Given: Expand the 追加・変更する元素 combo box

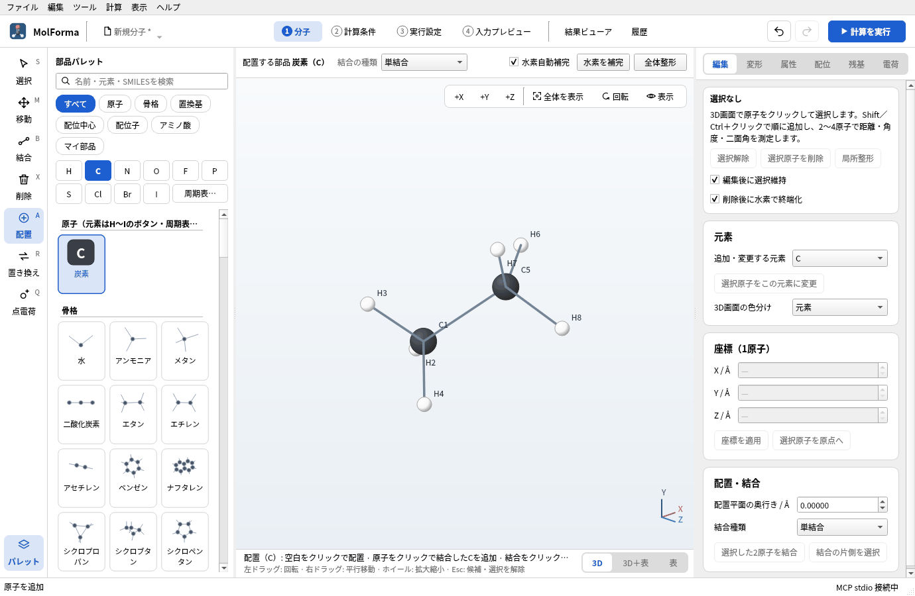Looking at the screenshot, I should coord(840,258).
